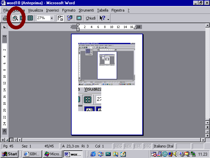This screenshot has height=158, width=210.
Task: Go to previous page with double-up arrow
Action: 207,127
